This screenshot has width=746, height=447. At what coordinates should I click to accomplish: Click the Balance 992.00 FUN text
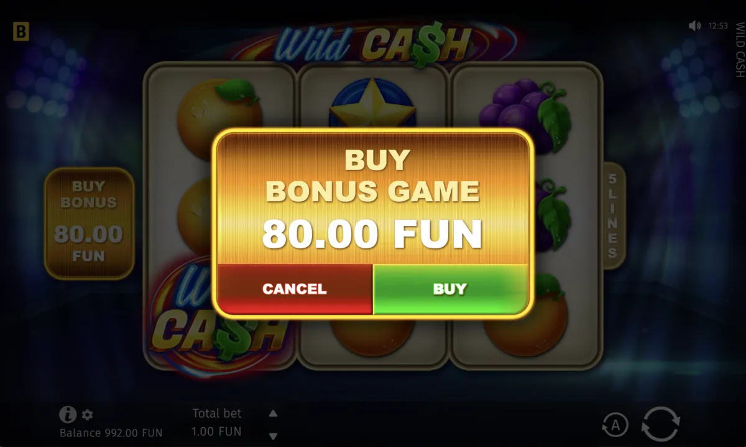[111, 433]
